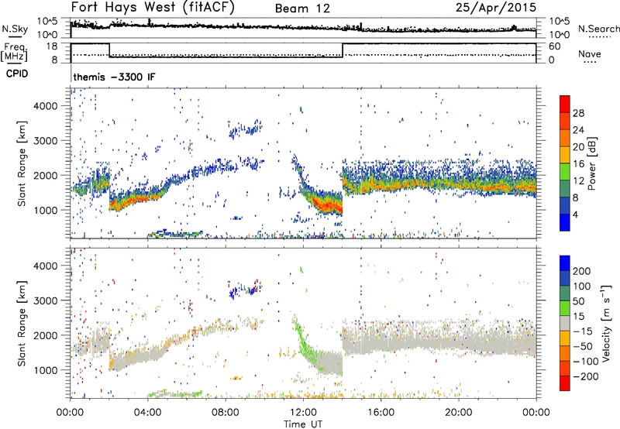Click the "Freq. [MHz]" axis label
This screenshot has width=620, height=429.
pos(14,52)
